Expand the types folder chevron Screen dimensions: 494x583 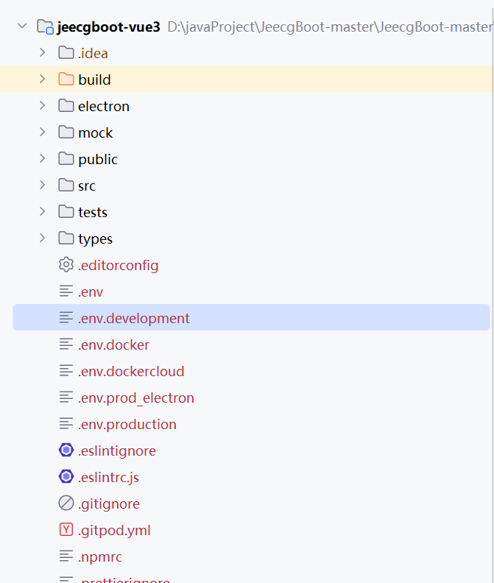[x=43, y=238]
